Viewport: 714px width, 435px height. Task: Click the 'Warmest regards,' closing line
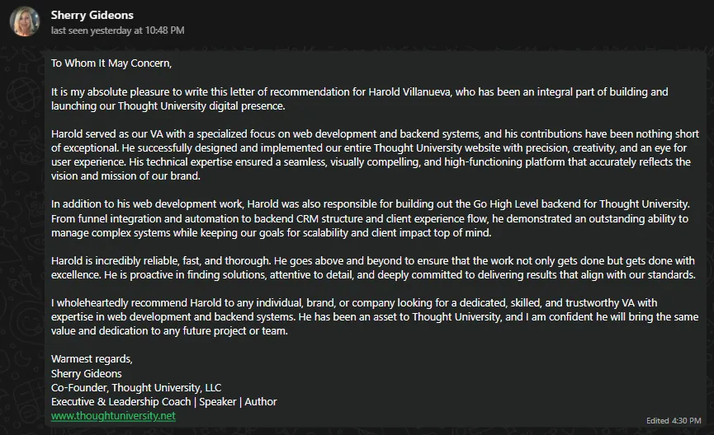tap(92, 358)
